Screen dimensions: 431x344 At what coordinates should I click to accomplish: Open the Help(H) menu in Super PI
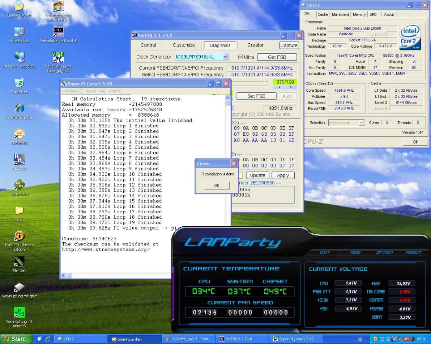coord(115,91)
